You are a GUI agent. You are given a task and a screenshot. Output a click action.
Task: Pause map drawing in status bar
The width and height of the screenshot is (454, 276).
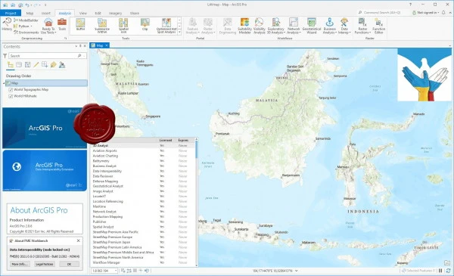(440, 271)
